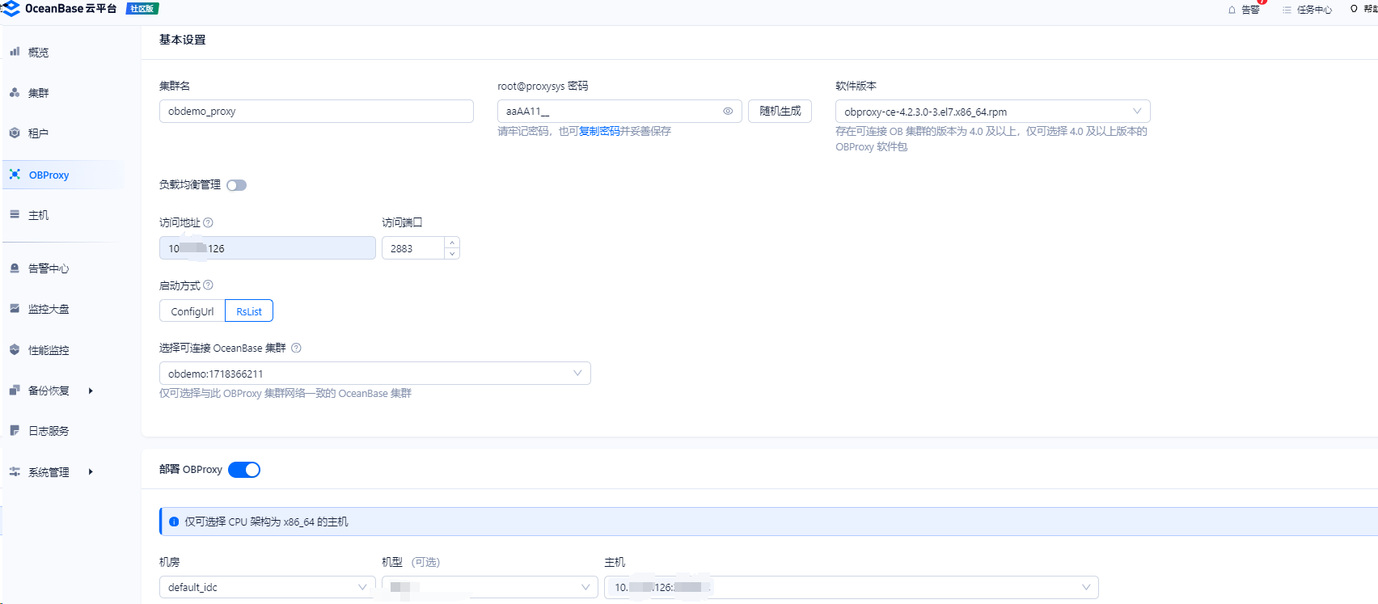The width and height of the screenshot is (1378, 604).
Task: Click the 仅可选择与此 OBProxy 集群网络一致 hint text
Action: point(285,394)
